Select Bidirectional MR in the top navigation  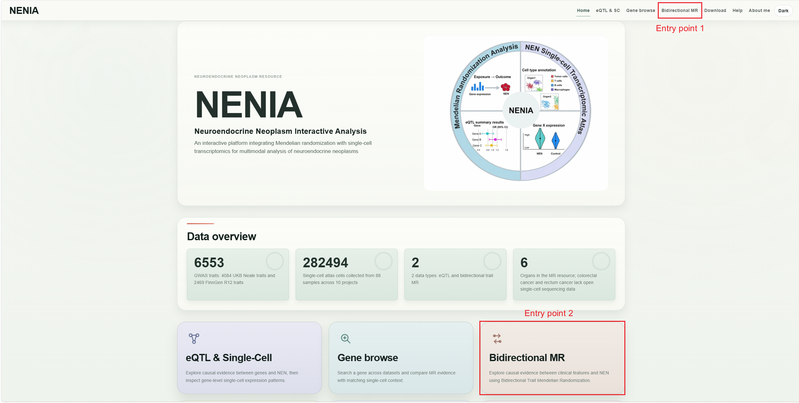click(x=680, y=10)
